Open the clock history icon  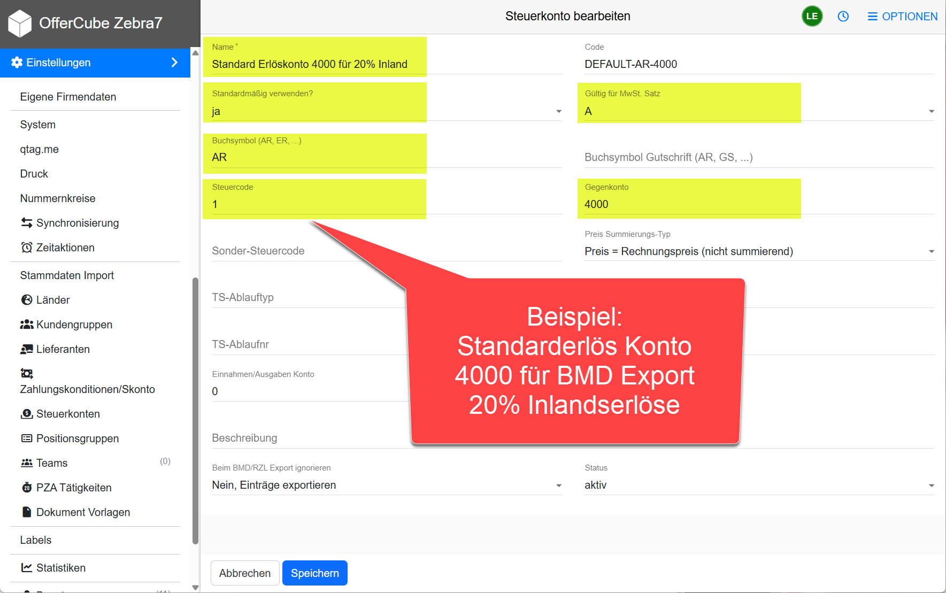(x=843, y=17)
